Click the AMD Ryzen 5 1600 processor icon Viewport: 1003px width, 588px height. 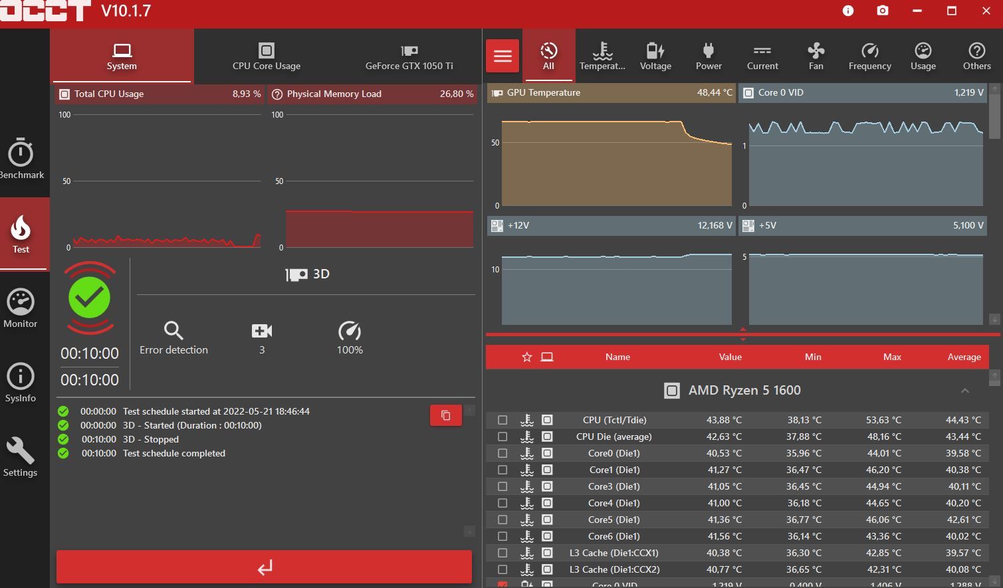[672, 391]
